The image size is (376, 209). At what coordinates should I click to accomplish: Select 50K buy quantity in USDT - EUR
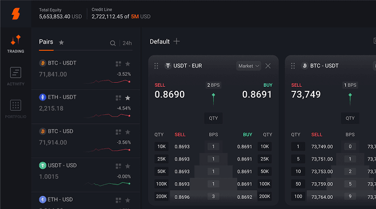(x=265, y=171)
